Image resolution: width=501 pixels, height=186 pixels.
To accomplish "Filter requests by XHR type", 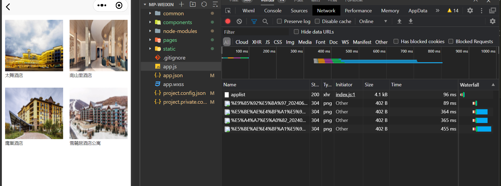I will [x=257, y=42].
